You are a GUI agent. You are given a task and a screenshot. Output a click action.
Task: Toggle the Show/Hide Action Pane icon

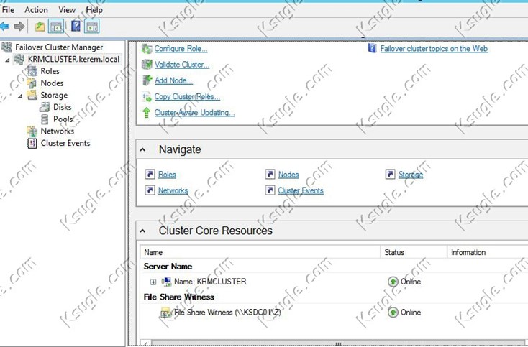coord(92,27)
